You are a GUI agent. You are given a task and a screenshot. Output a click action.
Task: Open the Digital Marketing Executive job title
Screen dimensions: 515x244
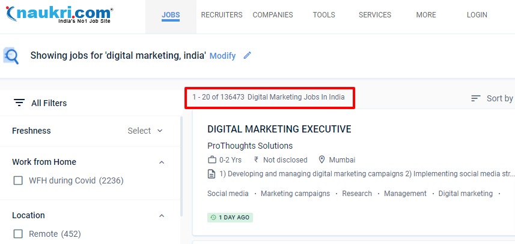tap(279, 129)
